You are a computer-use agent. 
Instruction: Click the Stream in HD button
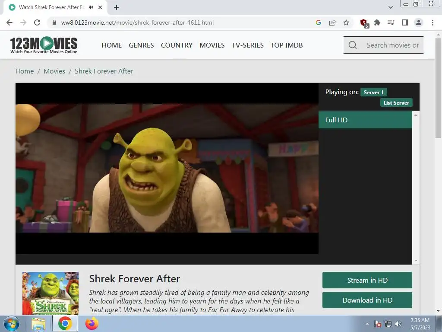pyautogui.click(x=367, y=280)
